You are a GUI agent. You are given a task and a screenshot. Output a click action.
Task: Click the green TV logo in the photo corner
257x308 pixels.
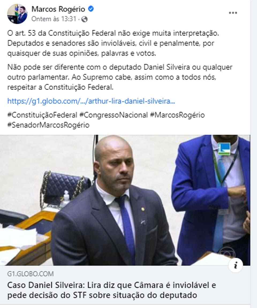tap(224, 149)
